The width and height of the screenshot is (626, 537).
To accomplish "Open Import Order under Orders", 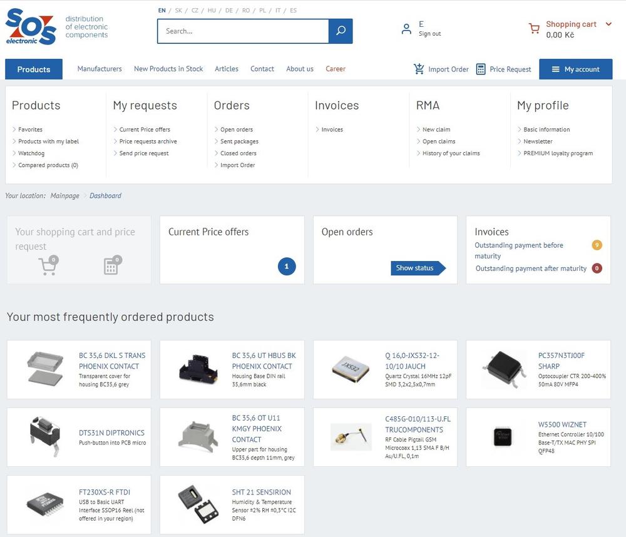I will [237, 165].
